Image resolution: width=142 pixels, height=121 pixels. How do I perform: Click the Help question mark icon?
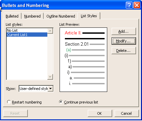(129, 5)
